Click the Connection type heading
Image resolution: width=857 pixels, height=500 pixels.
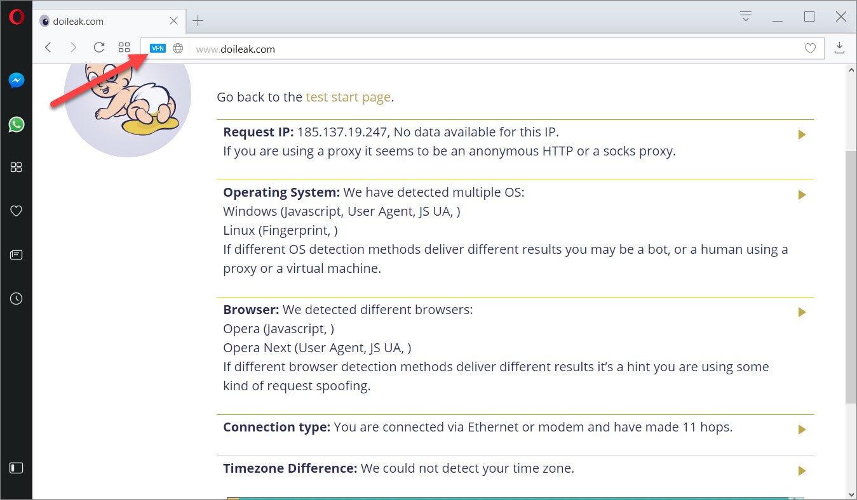click(276, 427)
